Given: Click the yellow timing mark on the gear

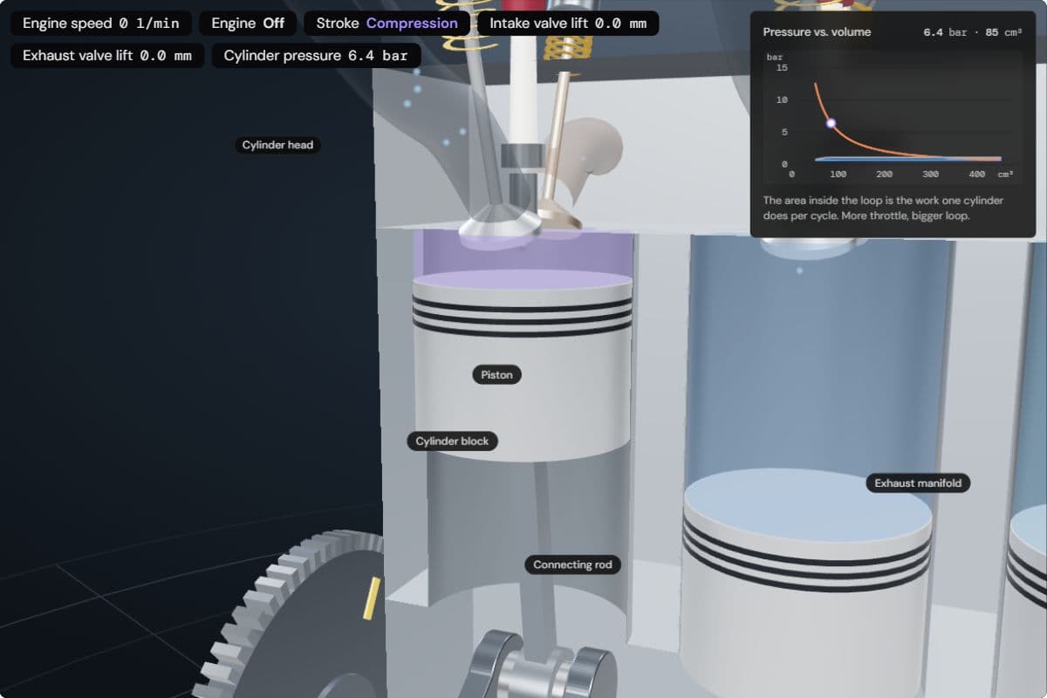Looking at the screenshot, I should 372,599.
